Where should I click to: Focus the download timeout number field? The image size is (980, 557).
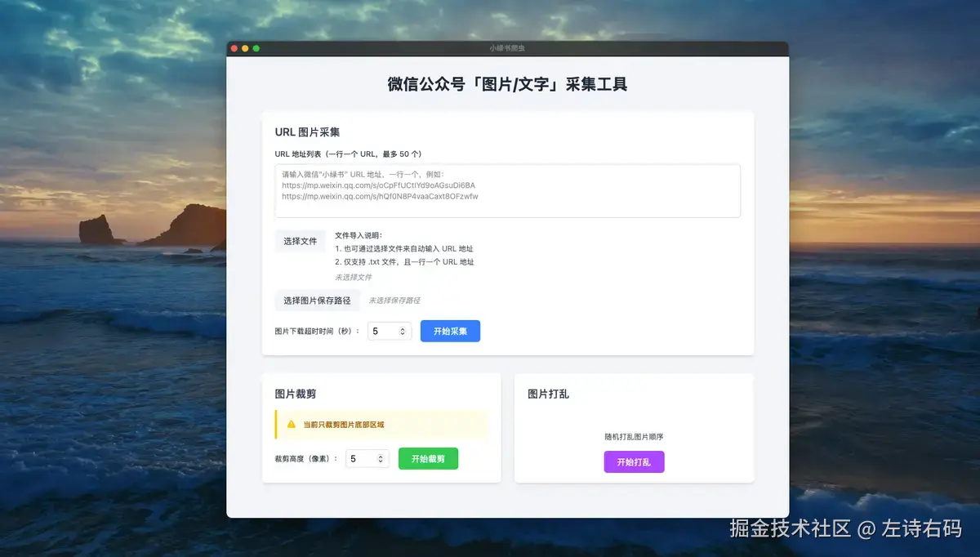coord(389,331)
